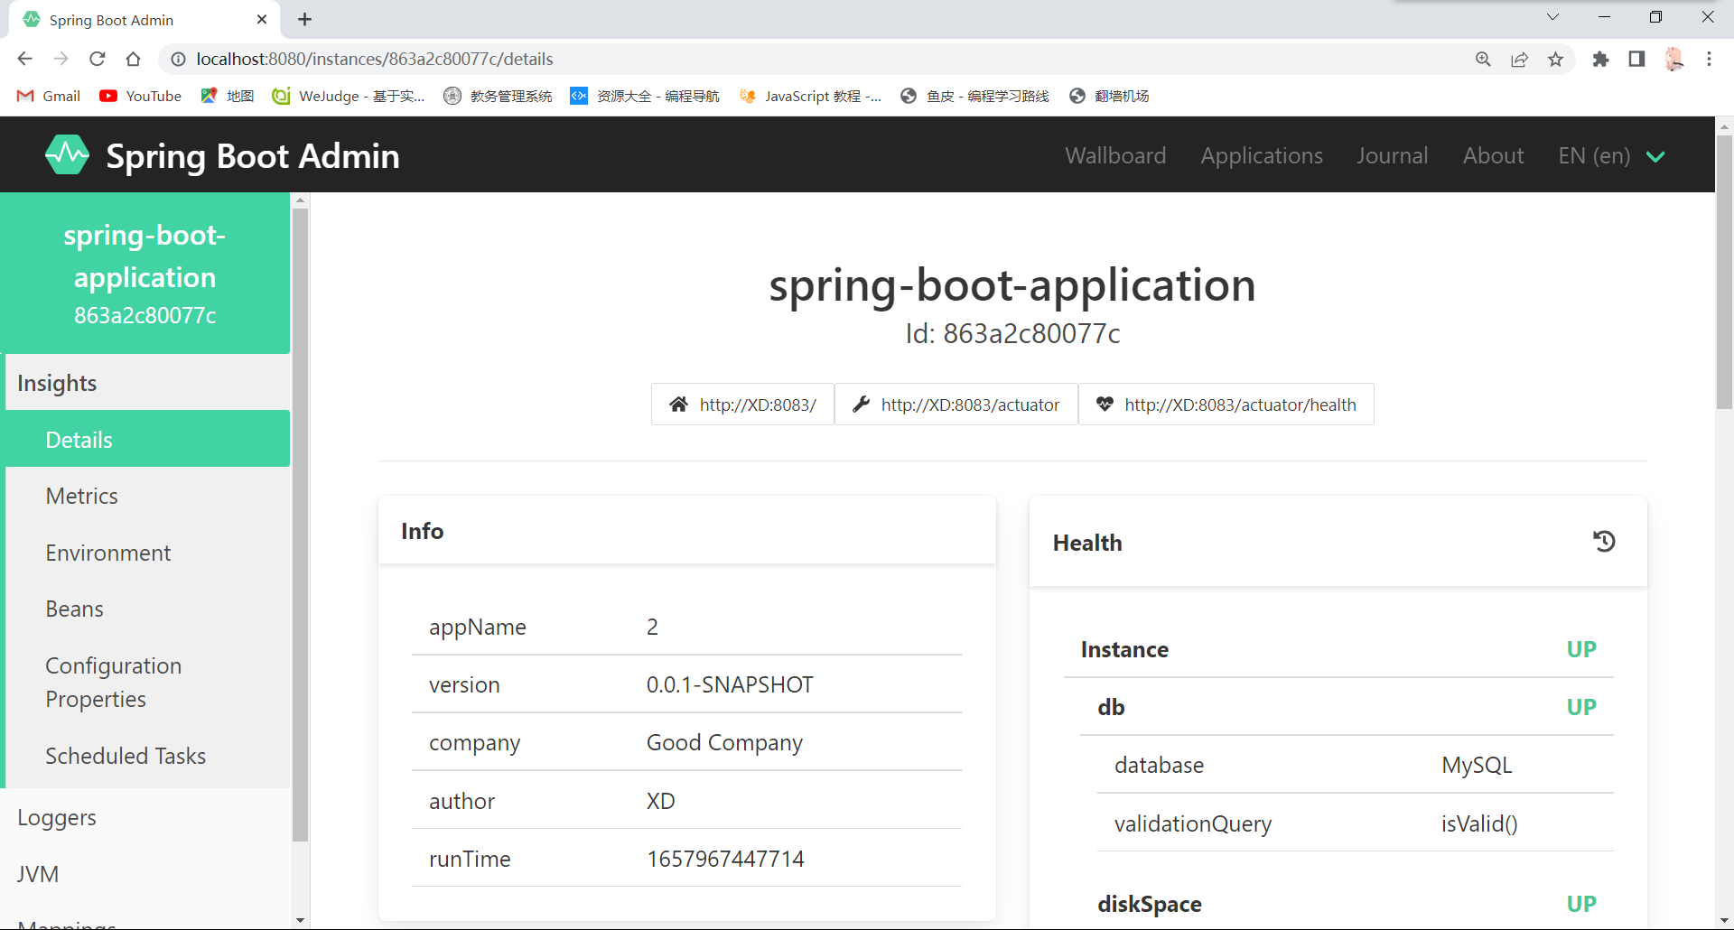Viewport: 1734px width, 930px height.
Task: Open the 鱼皮 编程学习路线 bookmark
Action: click(x=974, y=96)
